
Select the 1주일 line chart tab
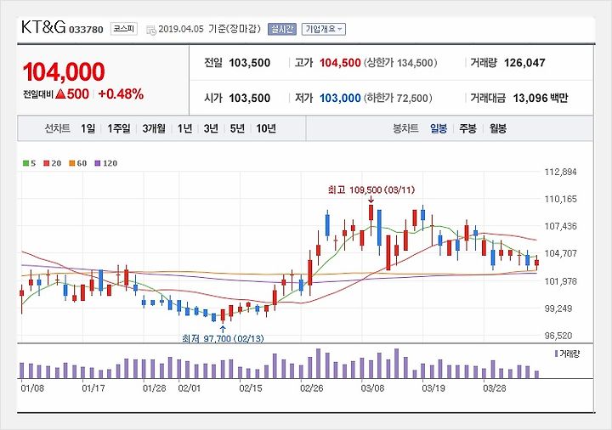tap(119, 128)
